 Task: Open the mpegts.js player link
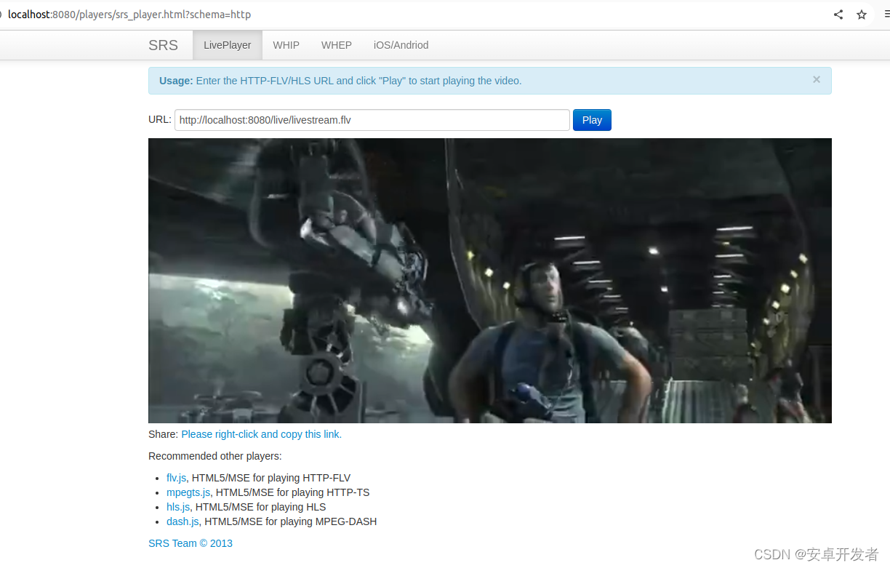point(188,492)
